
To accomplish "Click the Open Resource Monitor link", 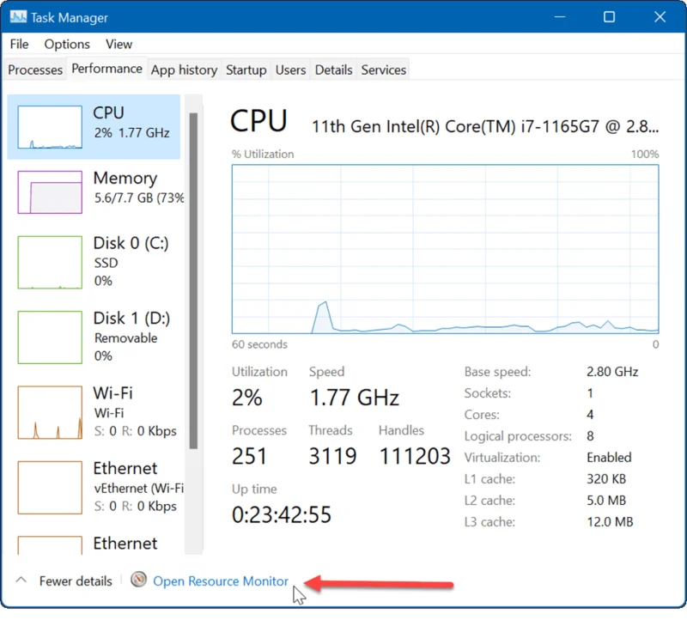I will (x=221, y=581).
